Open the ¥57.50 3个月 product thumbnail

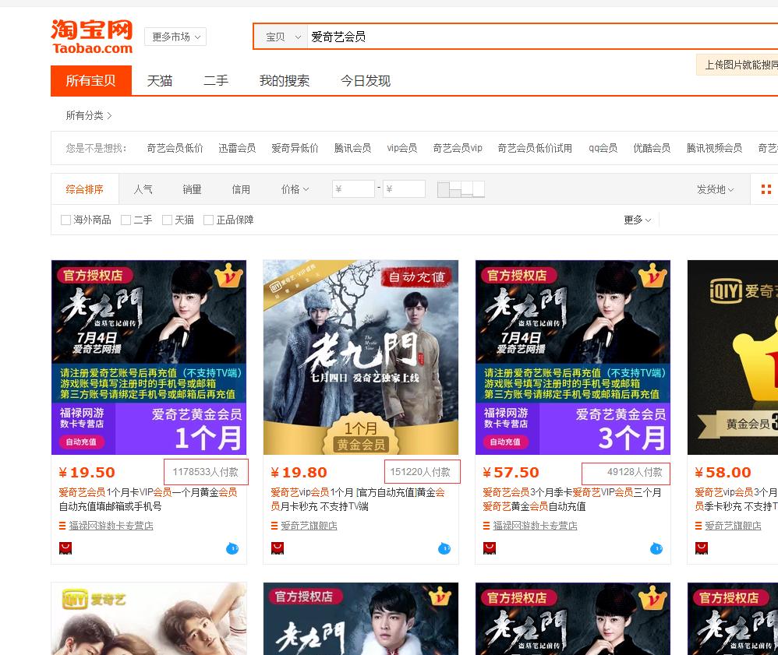pos(572,357)
